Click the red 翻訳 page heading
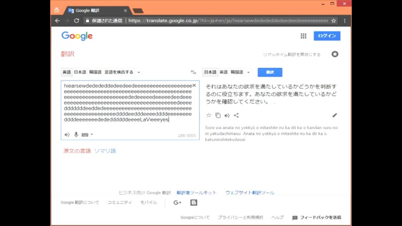The image size is (402, 226). coord(68,54)
